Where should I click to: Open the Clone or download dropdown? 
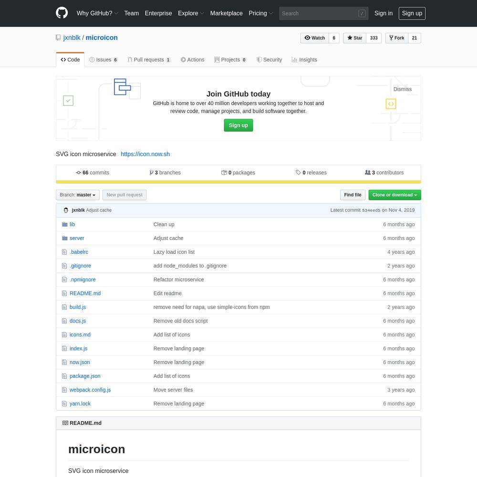coord(394,195)
